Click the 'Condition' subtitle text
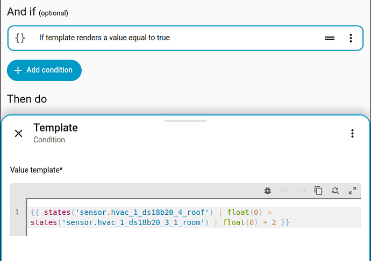This screenshot has height=261, width=371. pos(49,140)
